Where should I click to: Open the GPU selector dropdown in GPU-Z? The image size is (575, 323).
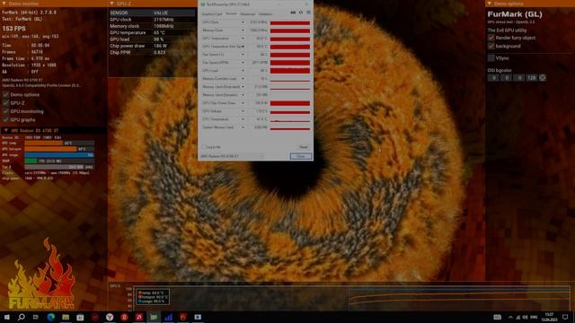[x=232, y=156]
